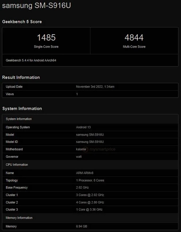Screen dimensions: 181x232
Task: Select the Android 13 value
Action: point(83,127)
